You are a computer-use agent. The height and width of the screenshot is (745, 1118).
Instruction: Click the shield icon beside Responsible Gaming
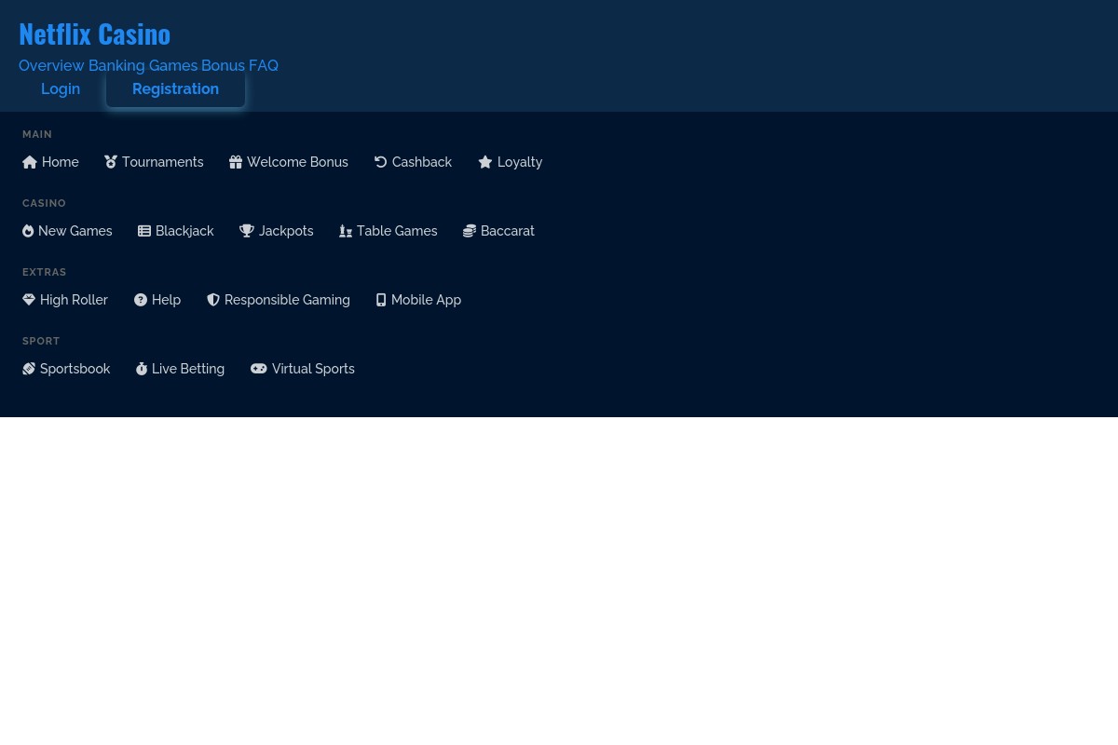(213, 300)
